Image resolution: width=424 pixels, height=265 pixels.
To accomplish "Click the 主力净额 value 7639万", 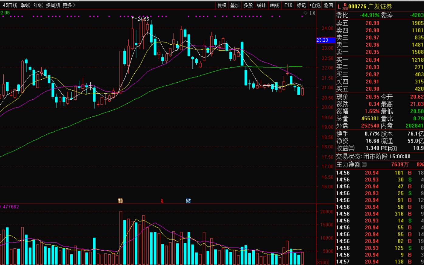I will click(x=400, y=164).
